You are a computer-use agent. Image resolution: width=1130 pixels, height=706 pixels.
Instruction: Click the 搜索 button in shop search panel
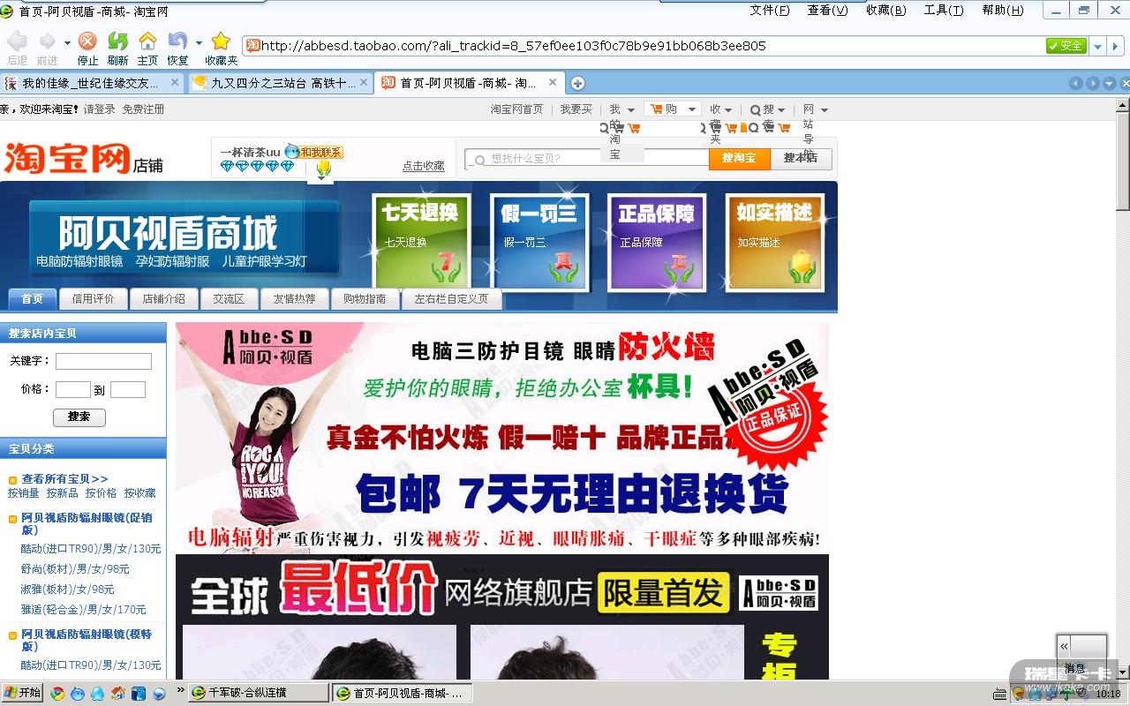[x=79, y=417]
